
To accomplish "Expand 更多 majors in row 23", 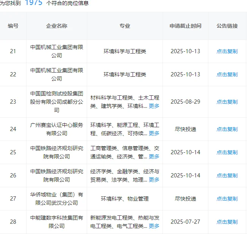I will click(x=154, y=106).
